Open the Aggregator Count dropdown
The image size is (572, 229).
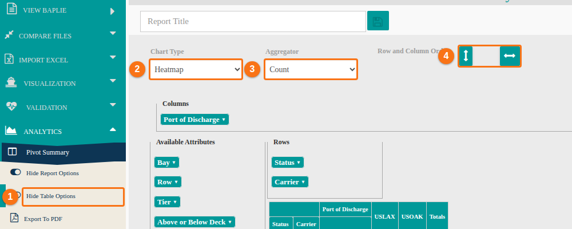pos(311,69)
